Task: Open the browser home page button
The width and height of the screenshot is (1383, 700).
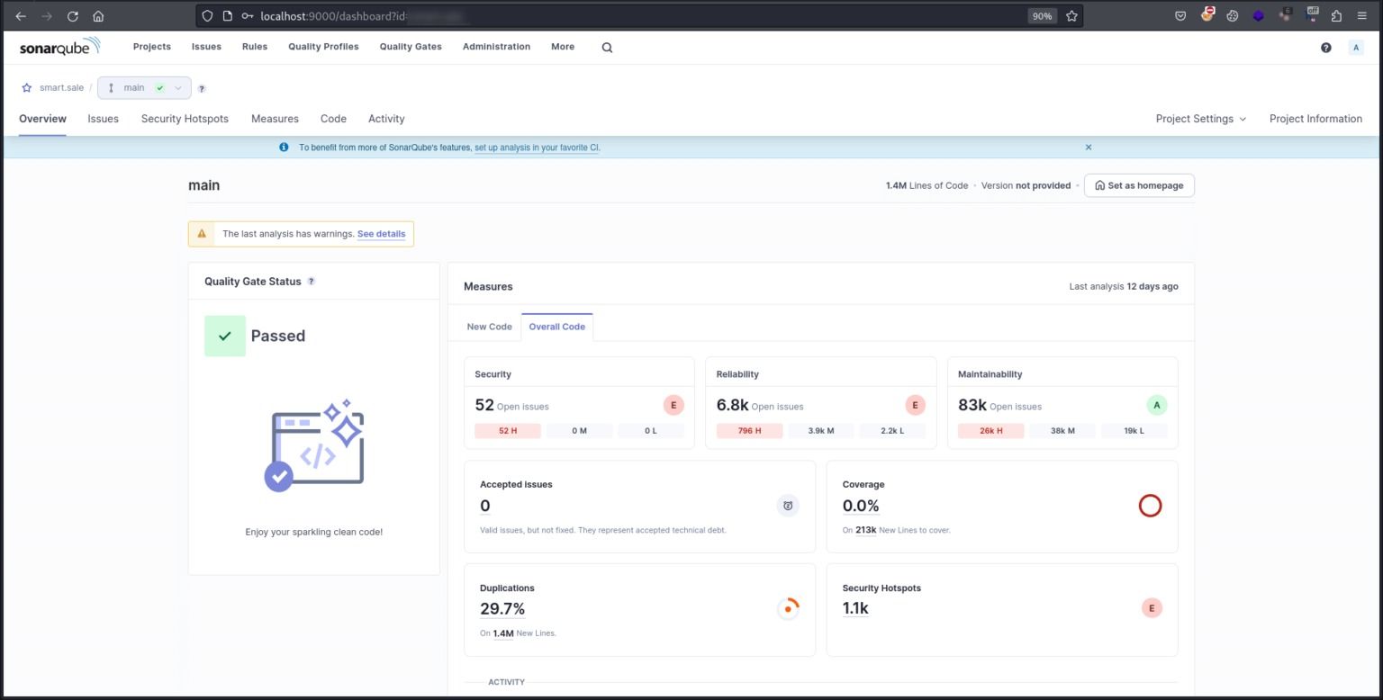Action: [98, 16]
